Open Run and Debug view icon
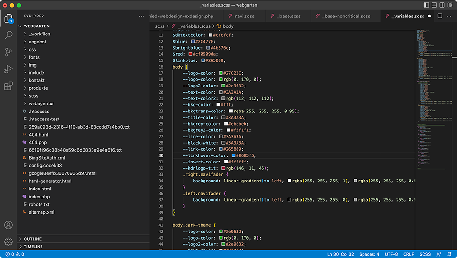 tap(8, 69)
